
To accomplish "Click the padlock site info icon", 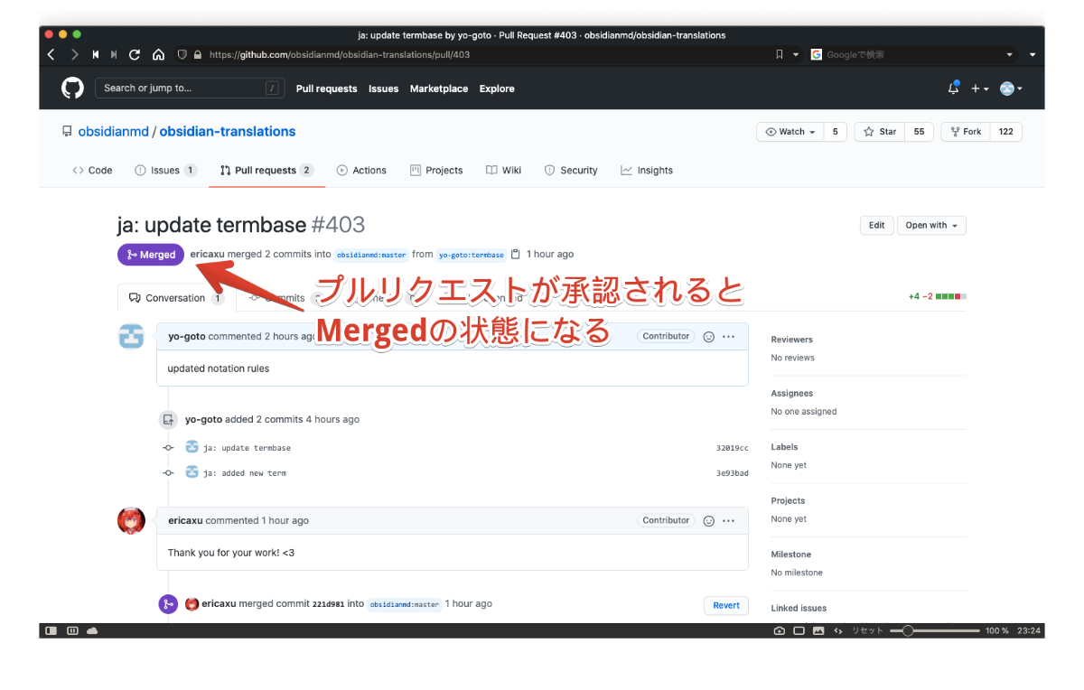I will [x=197, y=54].
